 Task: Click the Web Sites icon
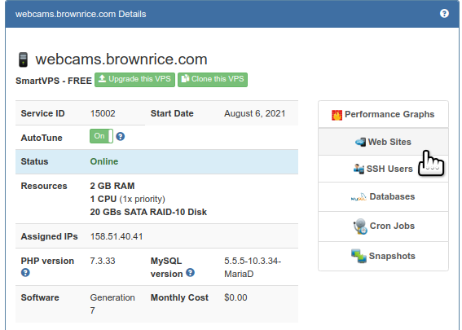pyautogui.click(x=360, y=142)
